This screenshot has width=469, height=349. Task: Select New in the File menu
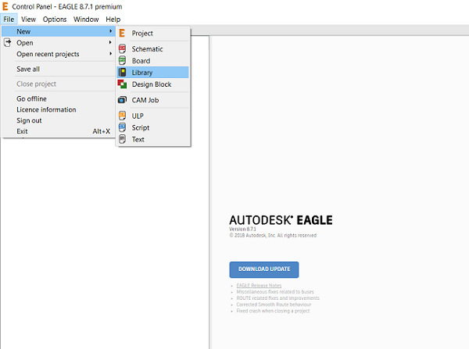tap(58, 31)
